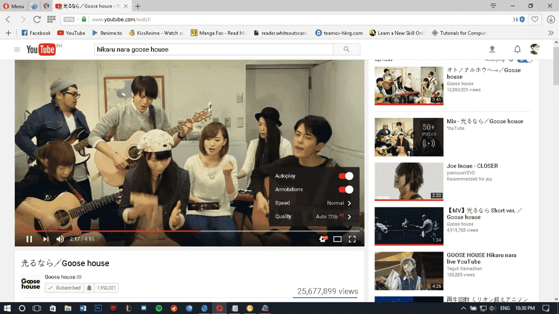The image size is (559, 314).
Task: Toggle the VPN badge in address bar
Action: click(69, 20)
